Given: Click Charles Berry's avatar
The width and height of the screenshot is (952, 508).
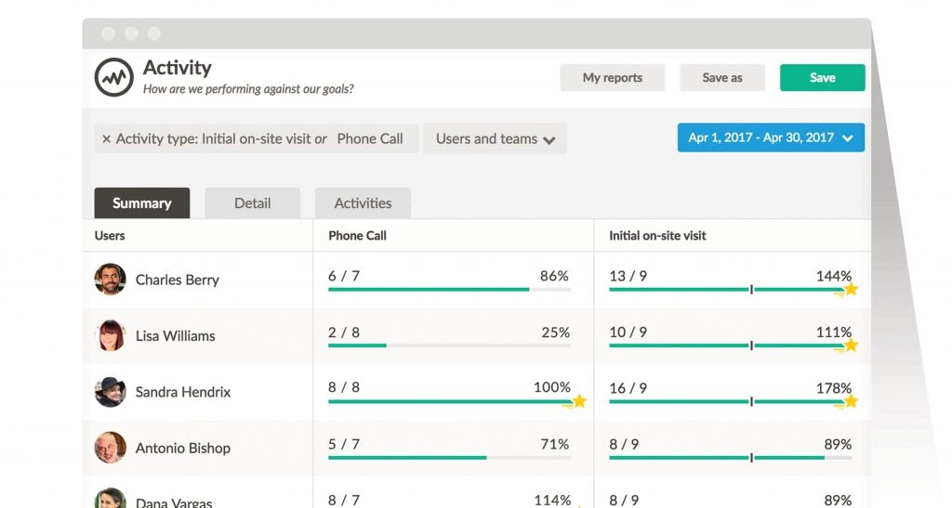Looking at the screenshot, I should pos(110,279).
